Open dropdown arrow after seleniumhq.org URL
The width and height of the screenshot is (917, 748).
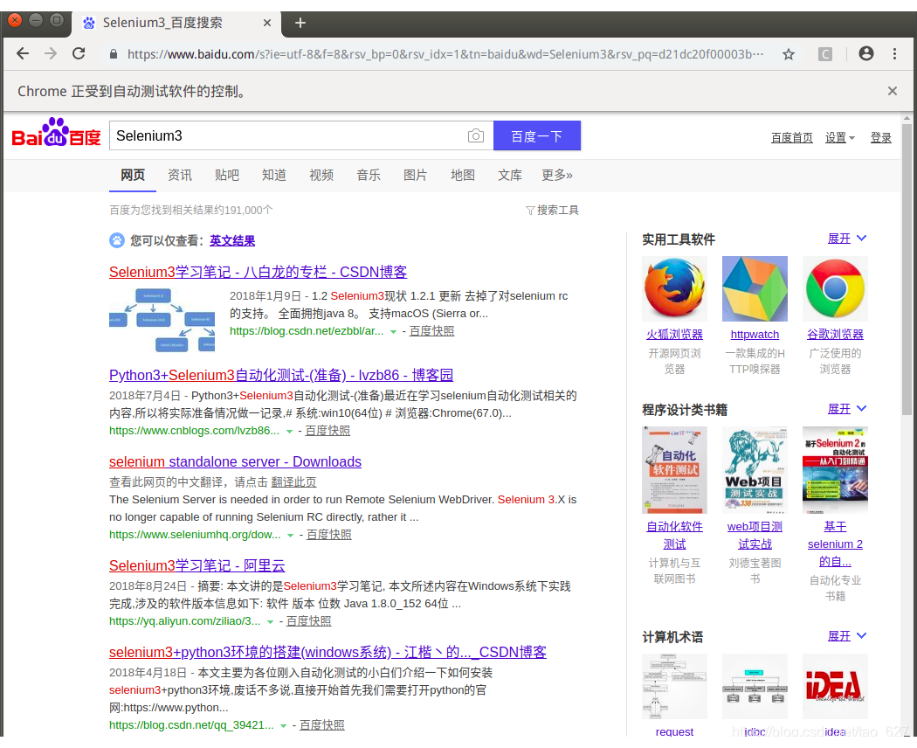click(x=290, y=536)
